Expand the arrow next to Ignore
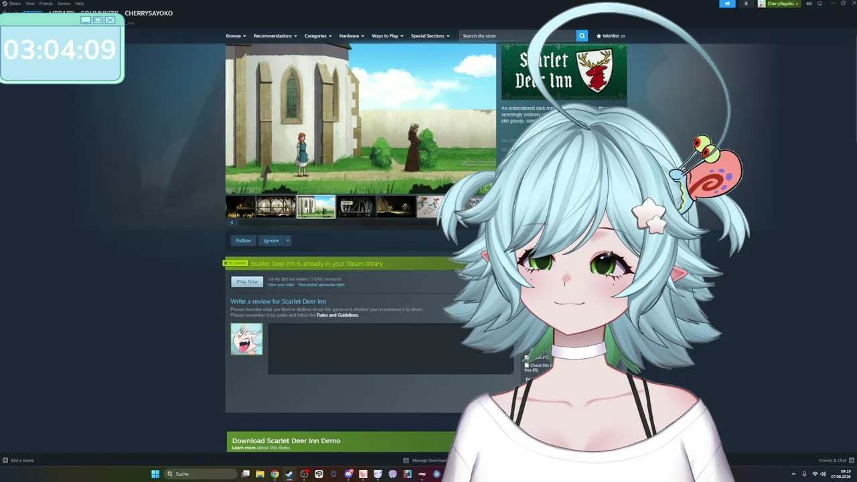This screenshot has width=857, height=482. [x=288, y=240]
